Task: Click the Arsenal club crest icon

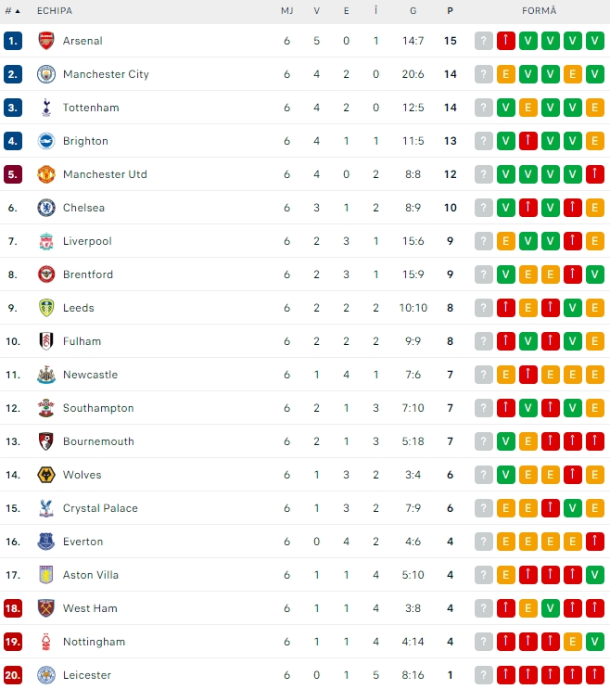Action: (46, 41)
